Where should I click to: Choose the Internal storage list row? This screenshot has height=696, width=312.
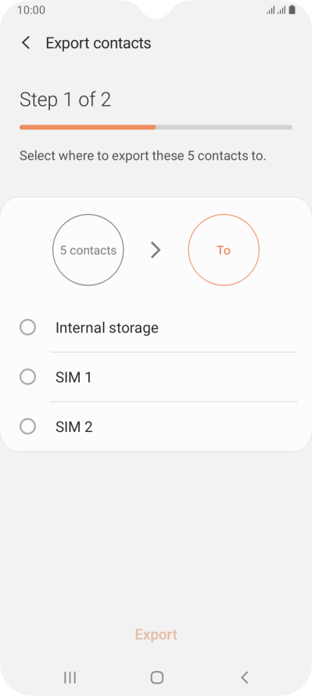[156, 328]
